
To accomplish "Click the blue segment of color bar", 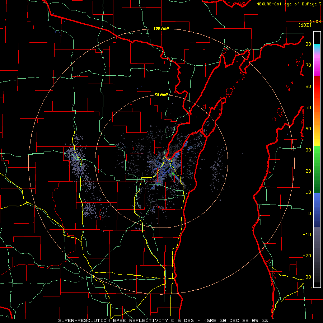I will pyautogui.click(x=317, y=210).
